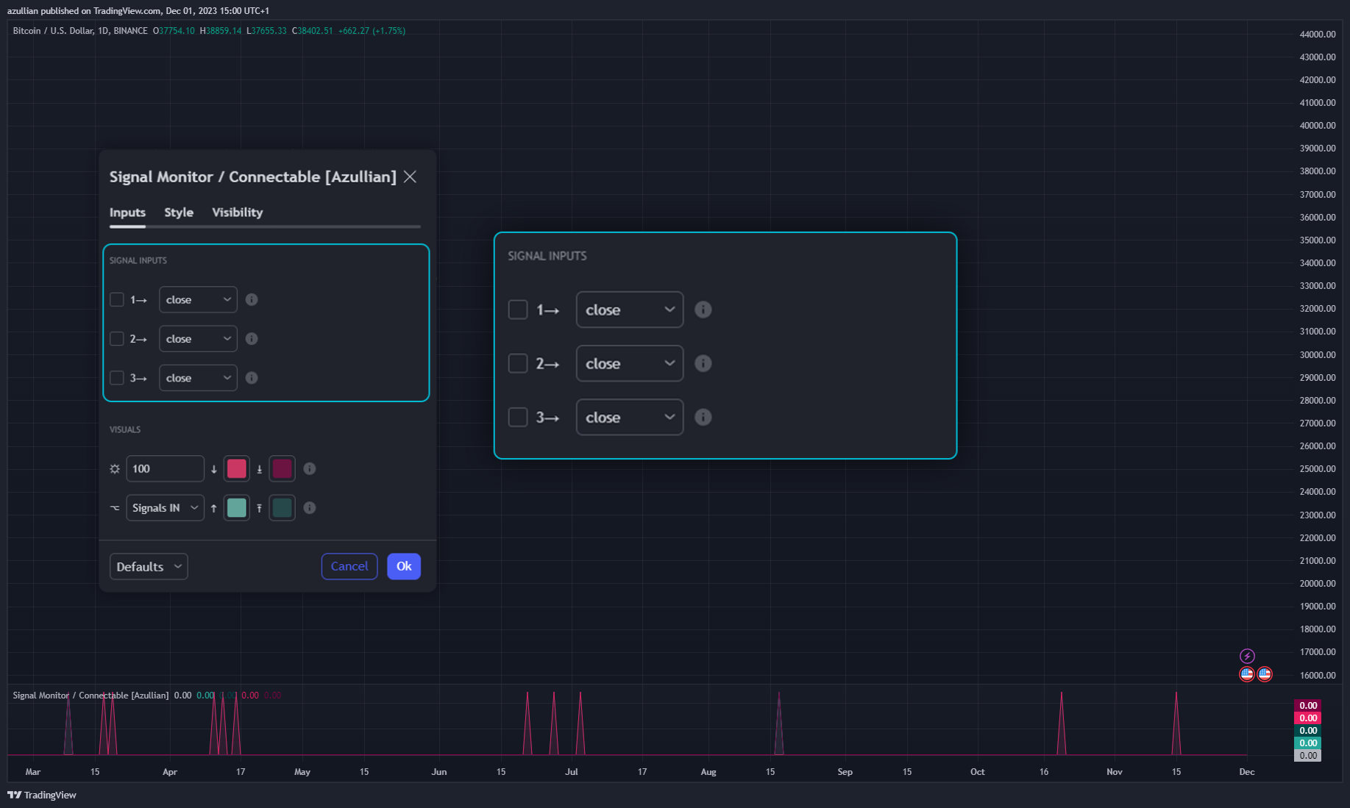Click info icon next to maroon color swatch
The image size is (1350, 808).
(x=310, y=468)
